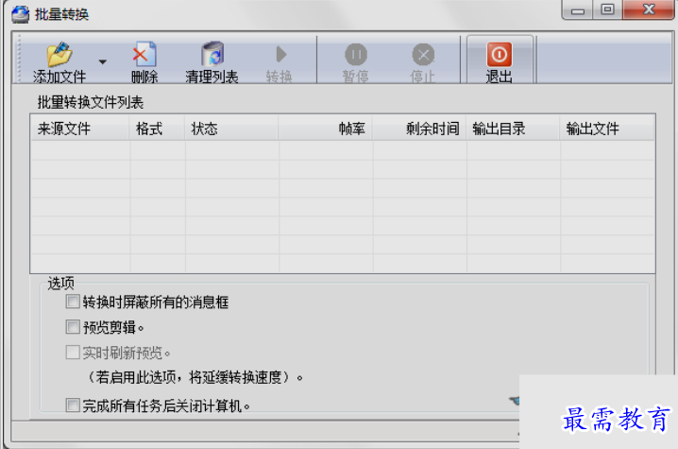Viewport: 678px width, 449px height.
Task: Open the 添加文件 dropdown arrow
Action: [x=103, y=62]
